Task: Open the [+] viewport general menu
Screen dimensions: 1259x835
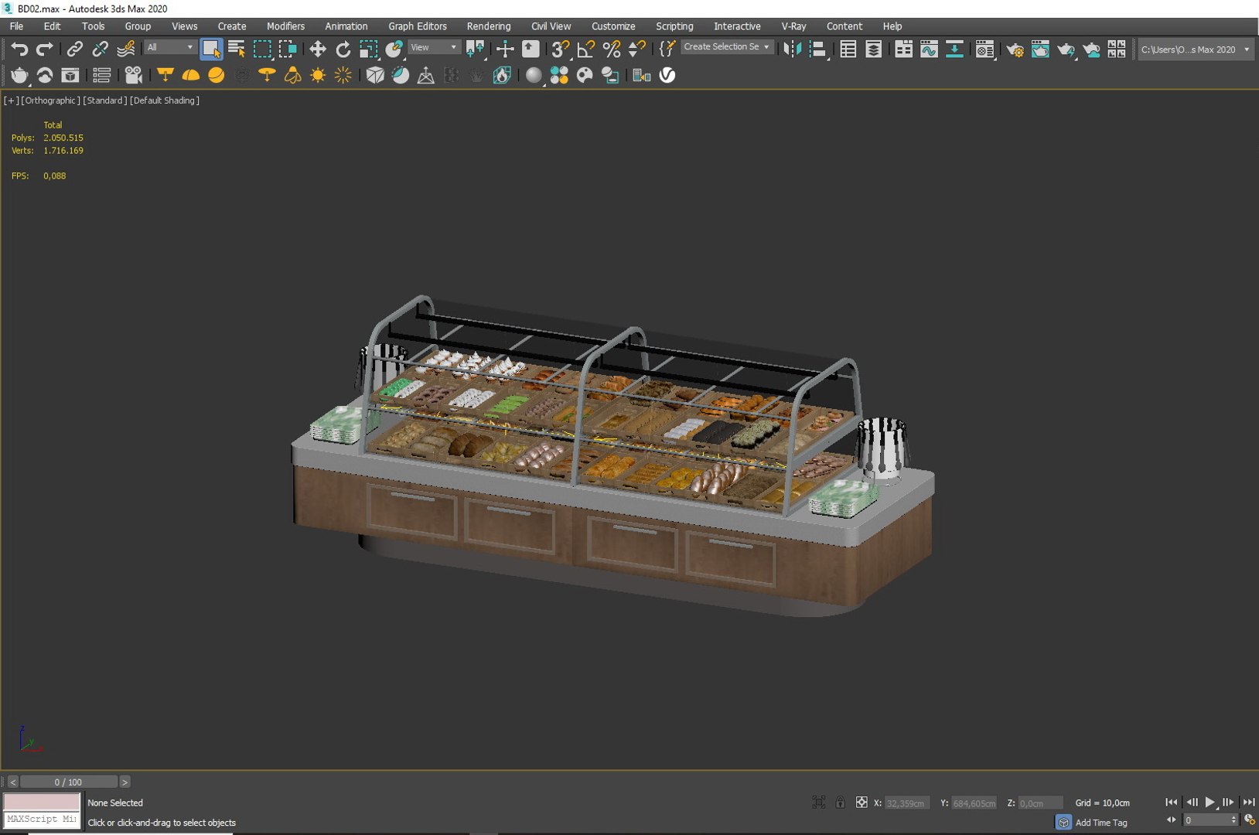Action: point(12,101)
